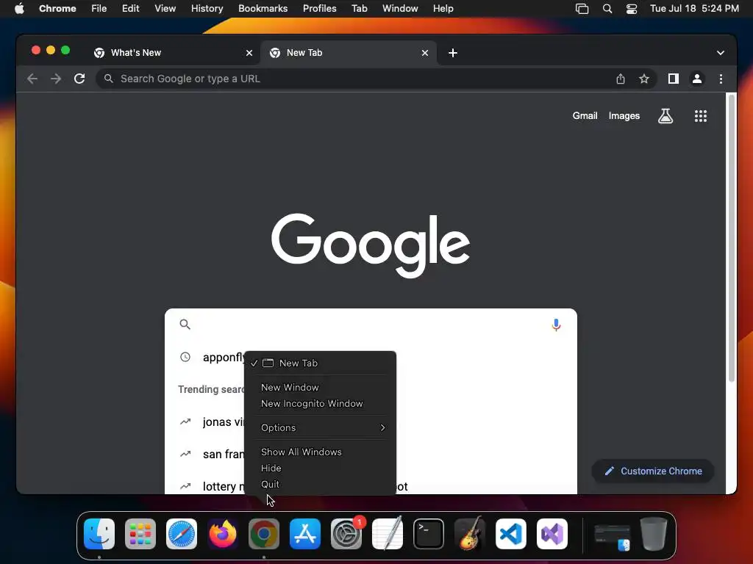Click the browser forward arrow
This screenshot has height=564, width=753.
tap(56, 79)
